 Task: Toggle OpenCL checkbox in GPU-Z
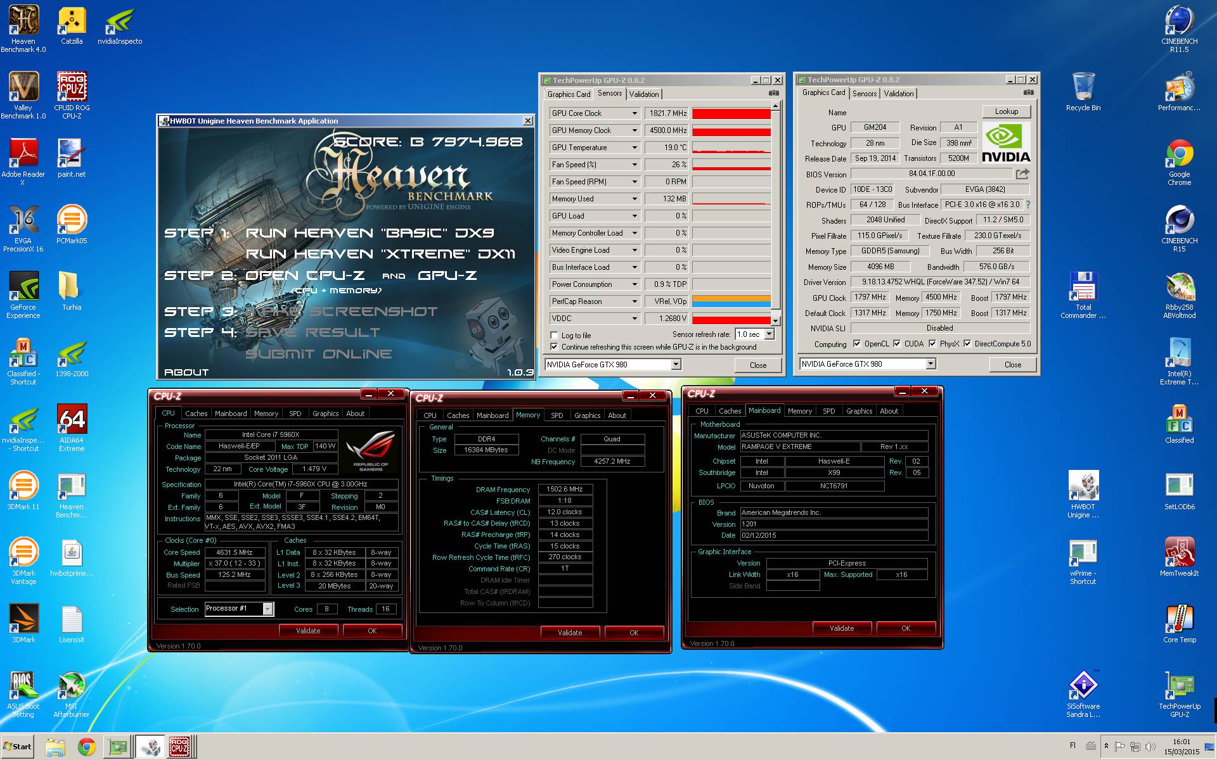[x=857, y=344]
